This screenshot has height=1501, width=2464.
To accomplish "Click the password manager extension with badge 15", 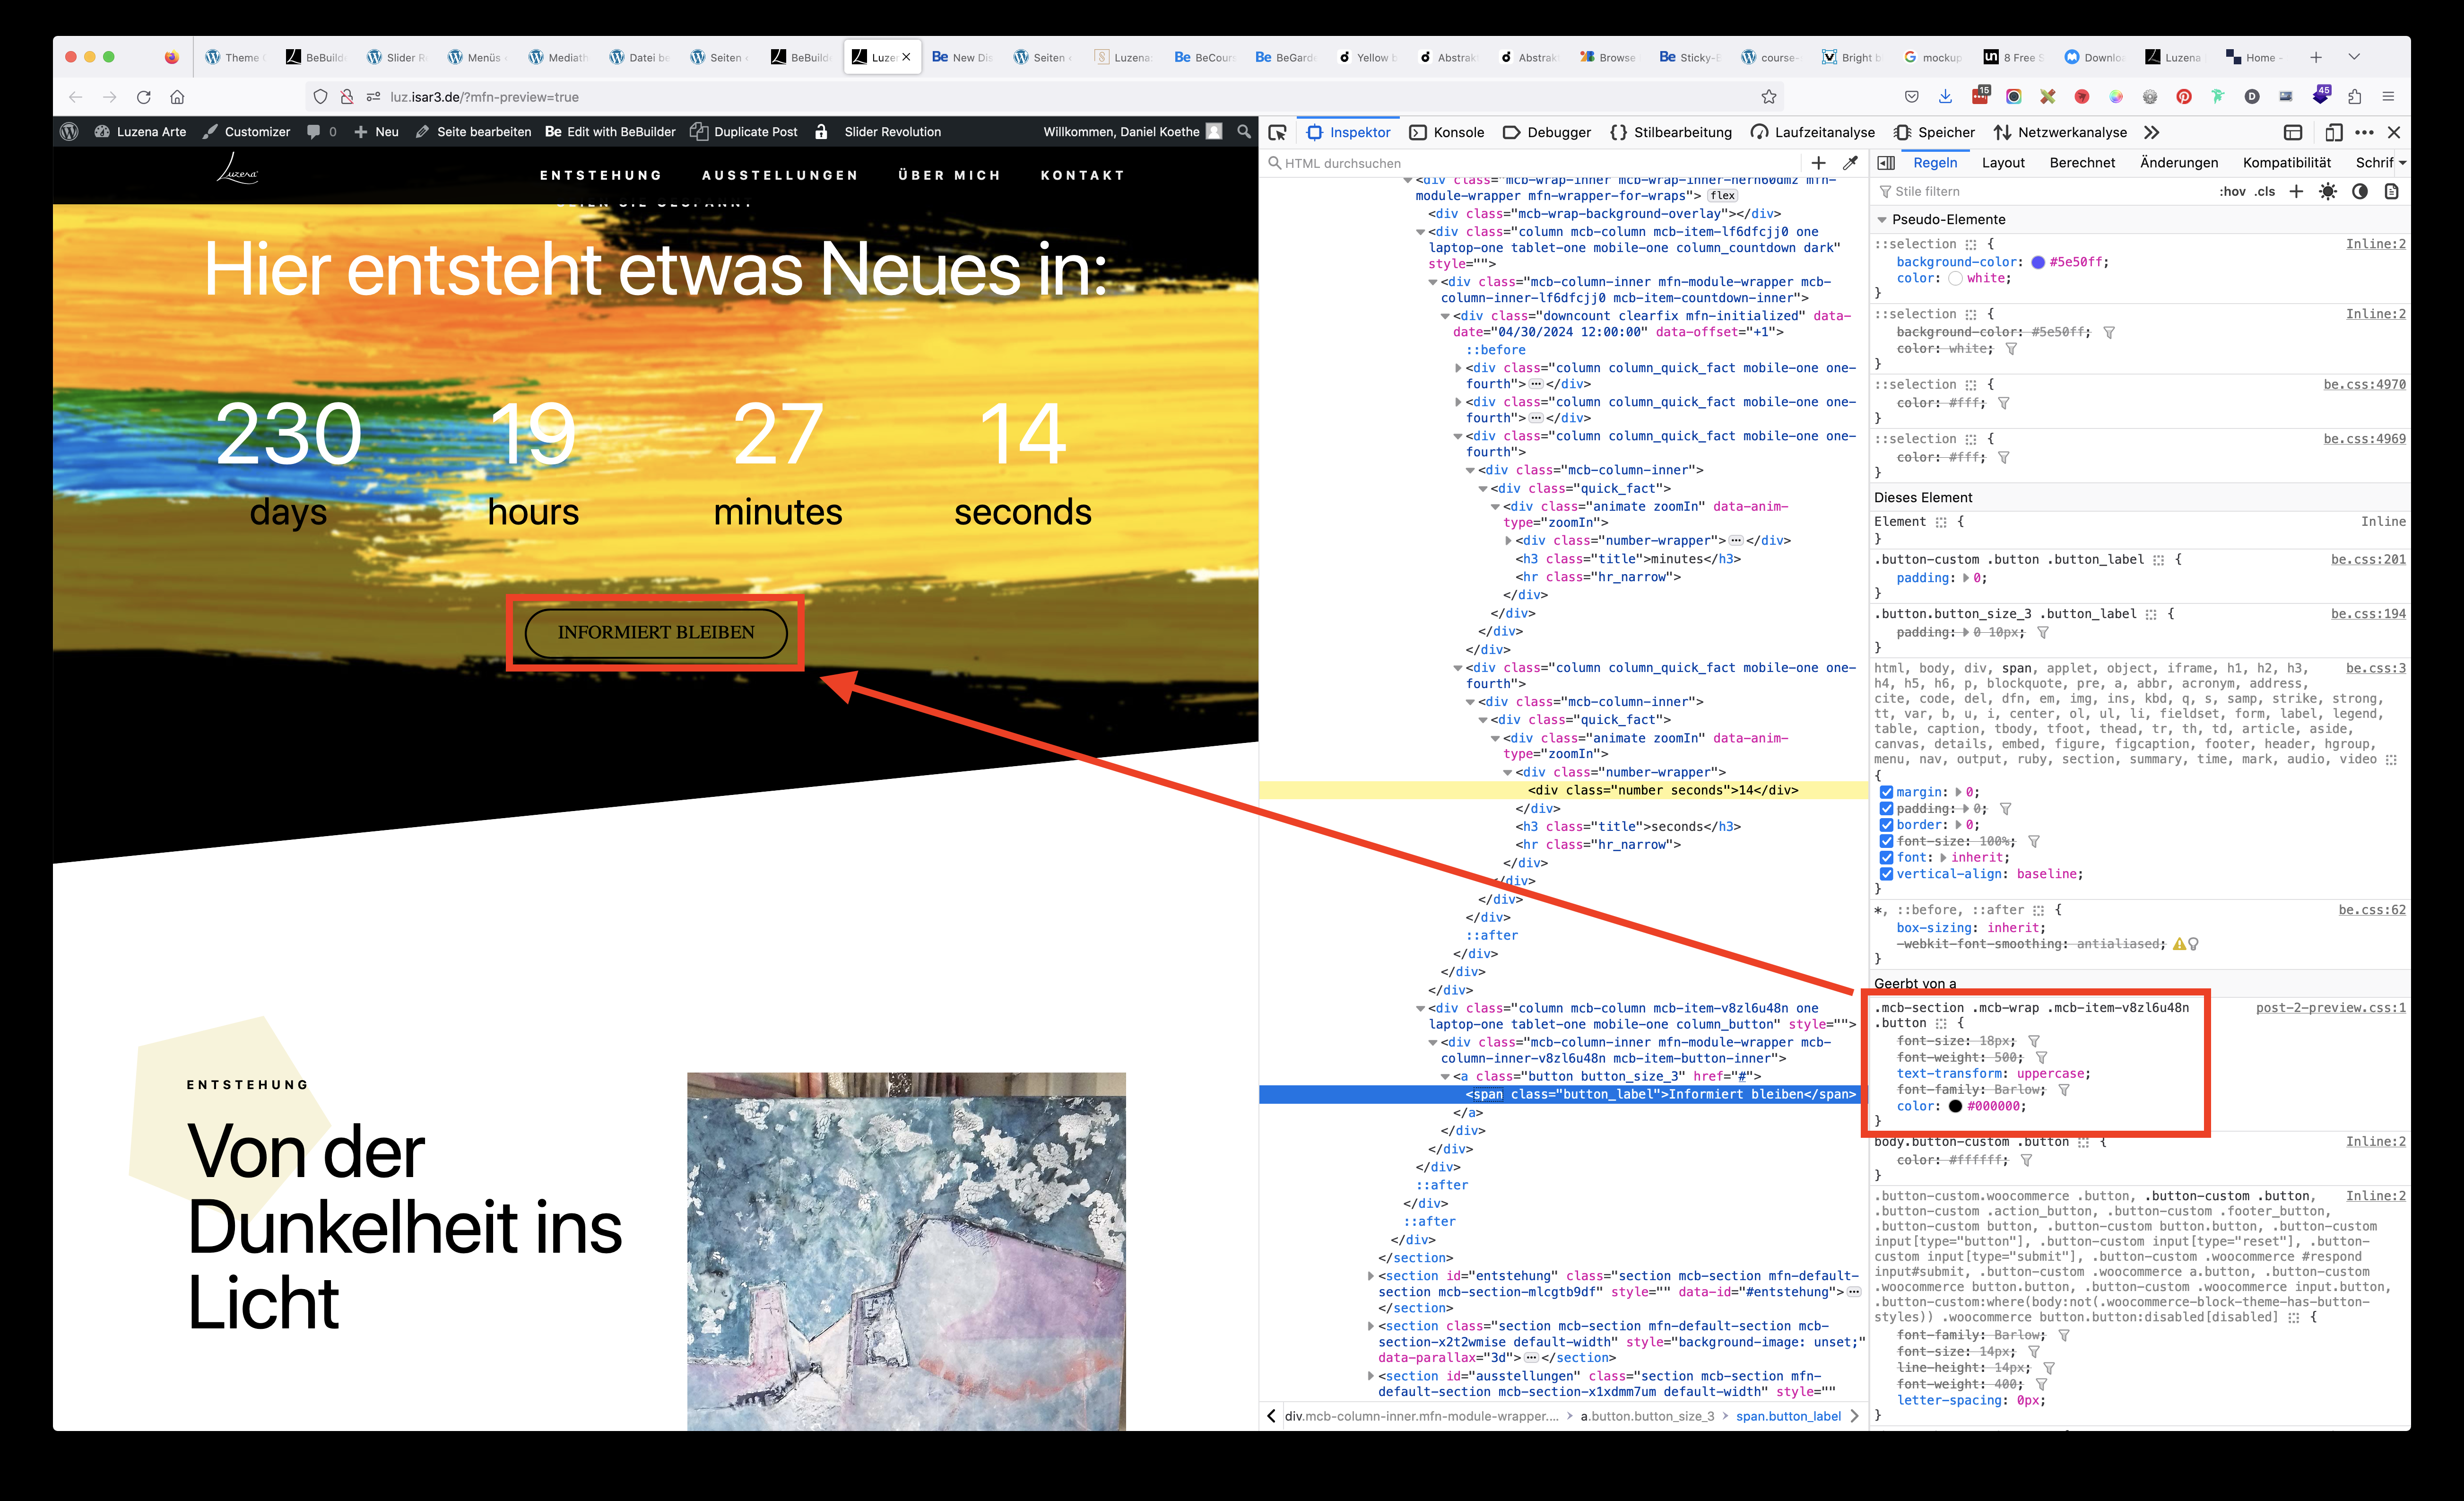I will (1980, 96).
